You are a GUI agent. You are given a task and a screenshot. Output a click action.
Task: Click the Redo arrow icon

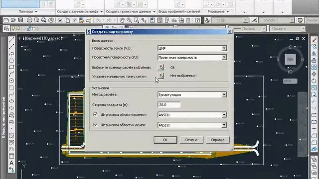[x=109, y=20]
